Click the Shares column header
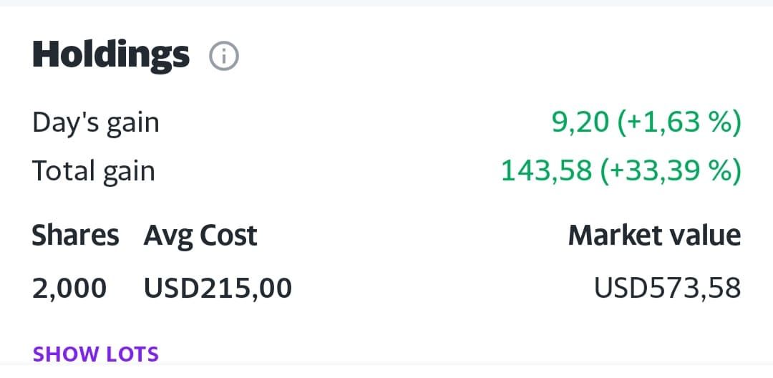This screenshot has height=378, width=773. pos(75,235)
